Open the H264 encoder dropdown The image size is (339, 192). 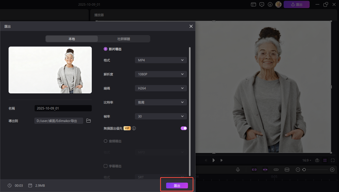(x=161, y=88)
